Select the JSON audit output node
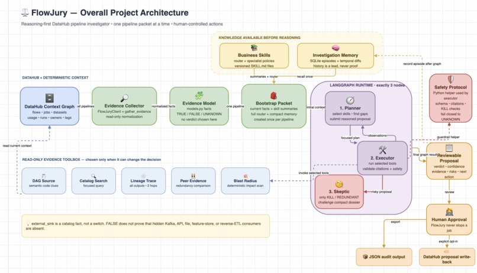 pos(384,257)
